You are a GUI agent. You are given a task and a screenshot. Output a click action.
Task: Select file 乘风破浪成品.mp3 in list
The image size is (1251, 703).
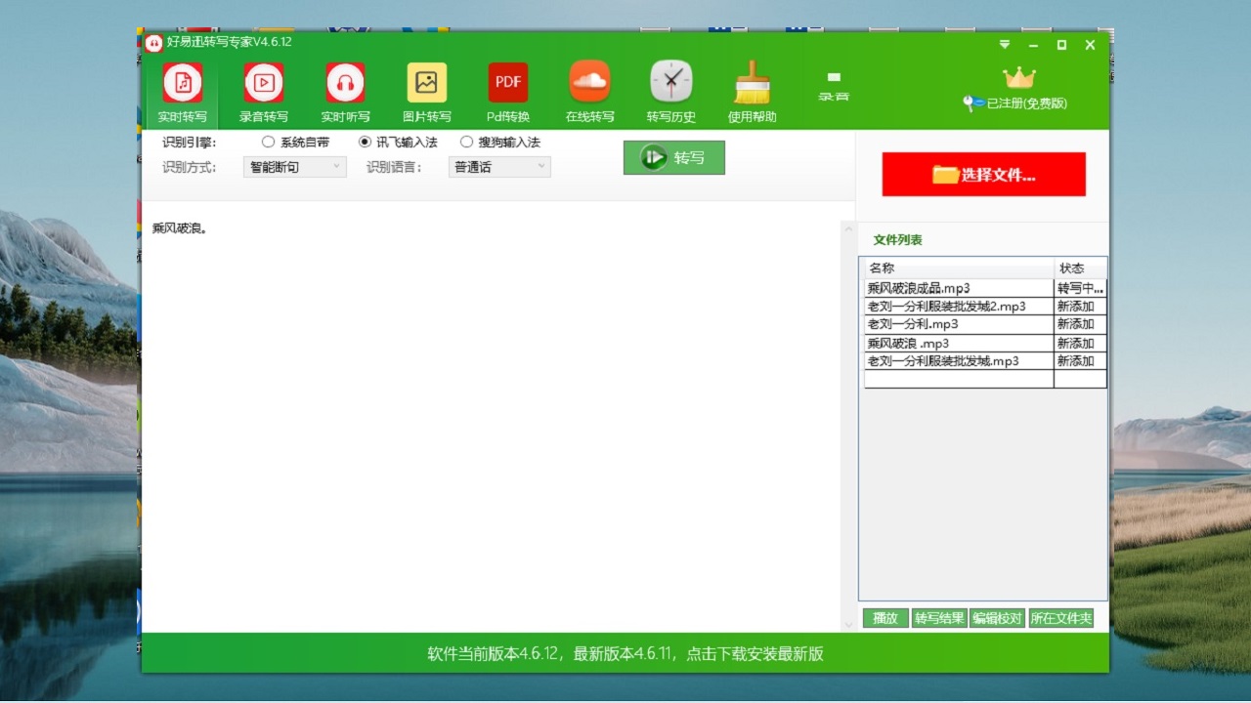coord(959,288)
